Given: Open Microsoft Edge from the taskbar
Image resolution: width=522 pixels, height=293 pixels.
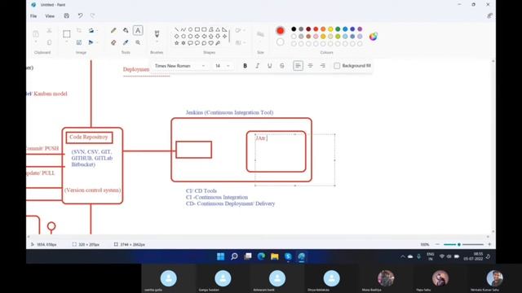Looking at the screenshot, I should coord(261,256).
